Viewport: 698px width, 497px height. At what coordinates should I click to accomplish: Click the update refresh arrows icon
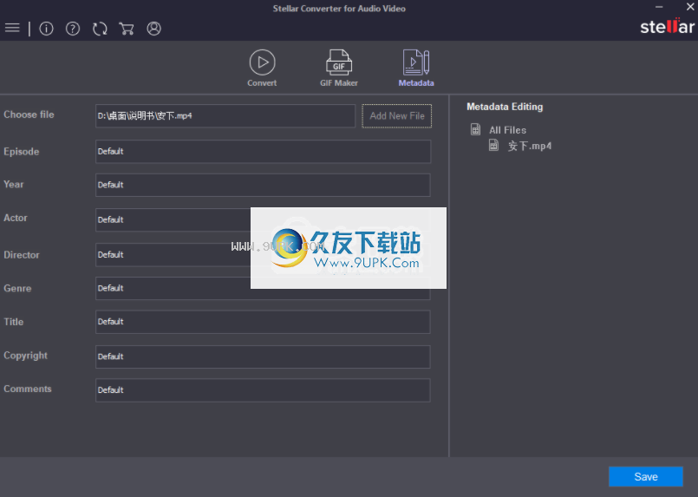tap(100, 29)
